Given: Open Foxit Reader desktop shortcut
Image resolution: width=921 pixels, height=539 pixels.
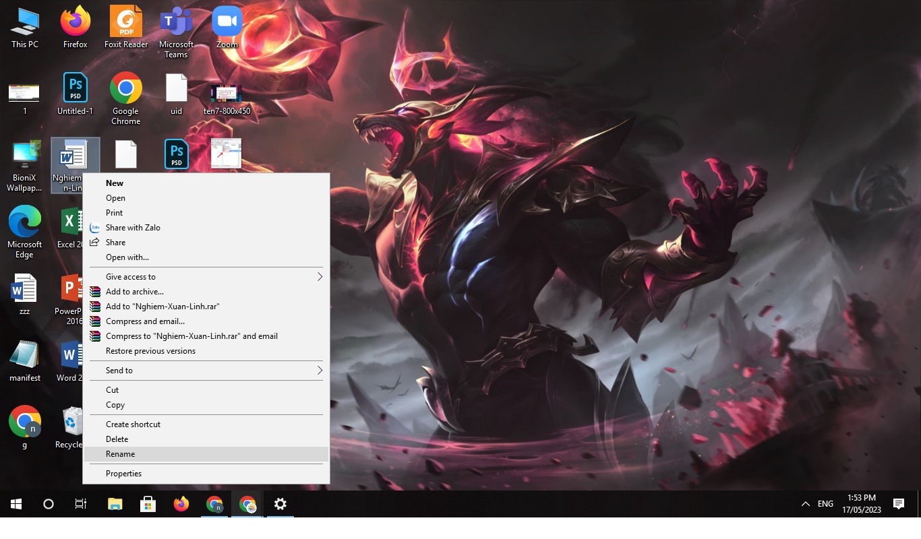Looking at the screenshot, I should click(126, 28).
